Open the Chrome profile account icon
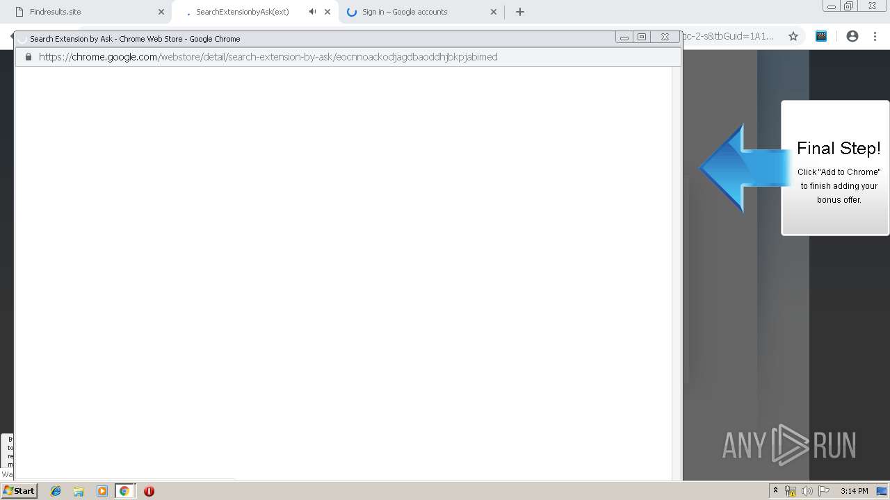The image size is (890, 500). 852,36
